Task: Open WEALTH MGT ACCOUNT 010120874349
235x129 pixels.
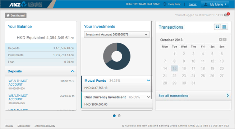Action: coord(18,97)
